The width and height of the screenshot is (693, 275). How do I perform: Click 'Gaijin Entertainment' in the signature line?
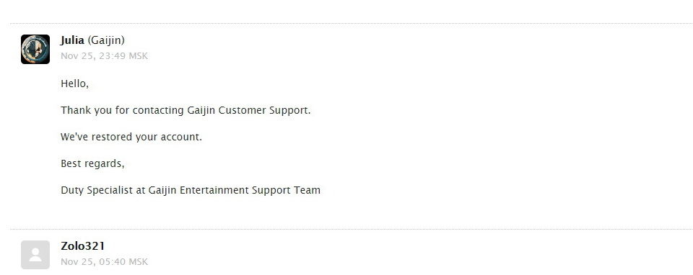(x=199, y=190)
